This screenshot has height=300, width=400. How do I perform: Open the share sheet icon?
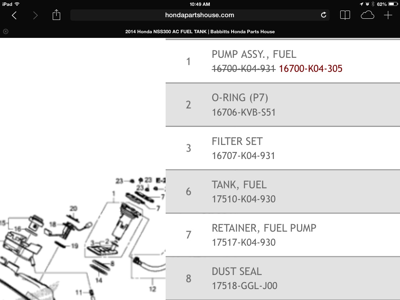pos(56,15)
